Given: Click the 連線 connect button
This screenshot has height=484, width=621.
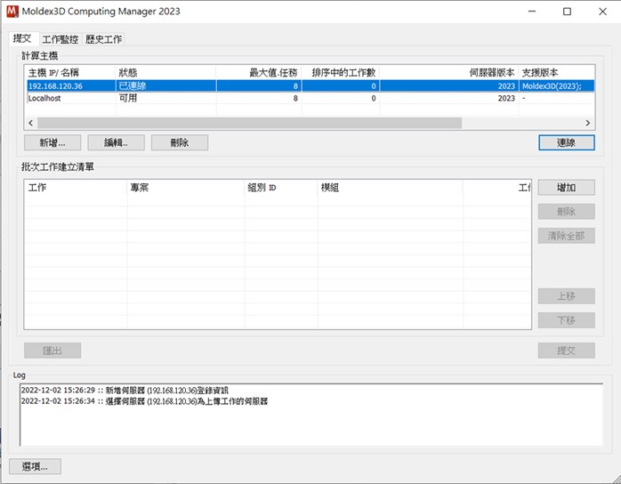Looking at the screenshot, I should click(x=567, y=142).
